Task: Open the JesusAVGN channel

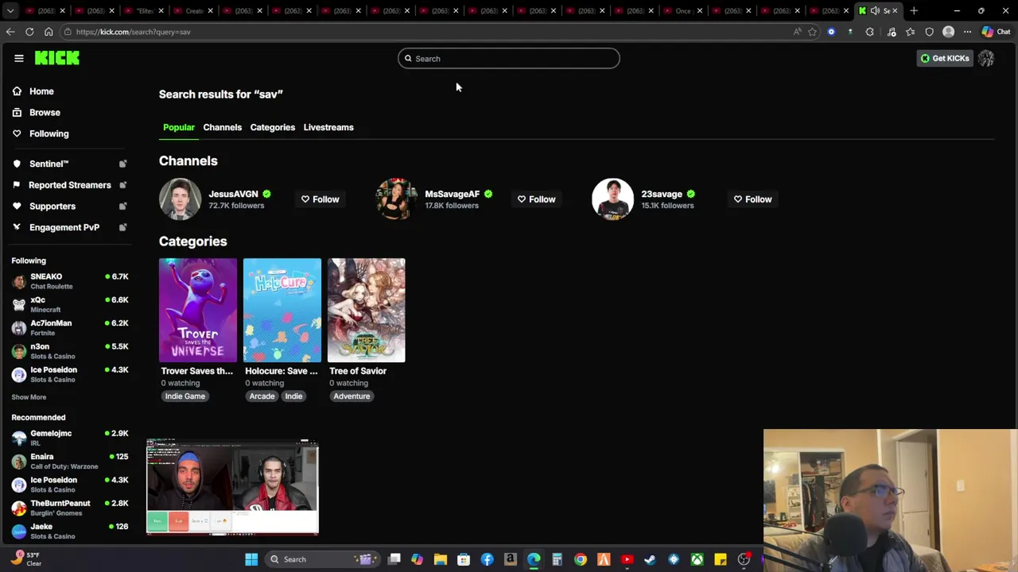Action: pos(233,194)
